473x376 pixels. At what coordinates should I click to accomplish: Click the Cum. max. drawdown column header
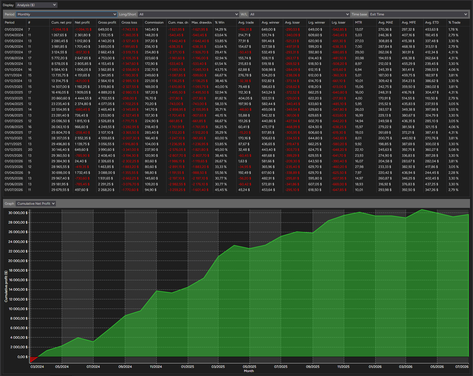178,22
